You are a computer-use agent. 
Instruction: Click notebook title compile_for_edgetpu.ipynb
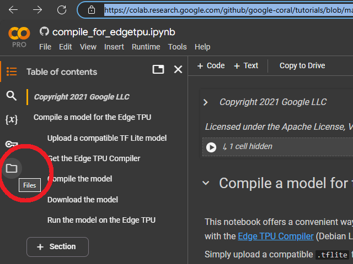[114, 32]
